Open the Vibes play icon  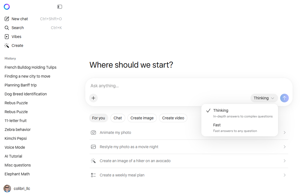tap(7, 37)
